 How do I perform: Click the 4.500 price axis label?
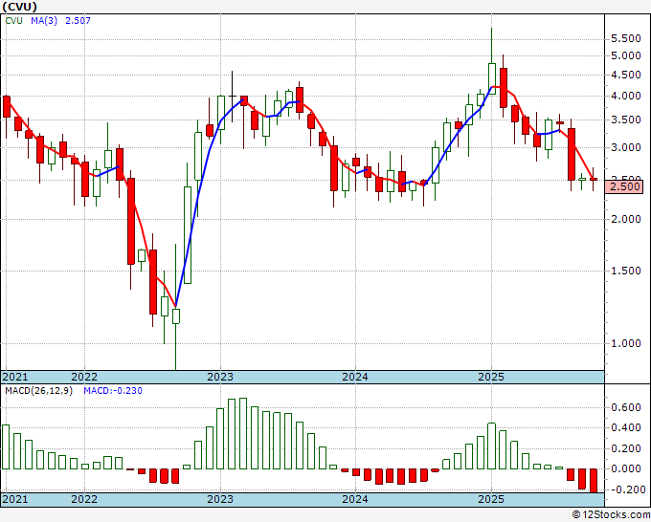tap(626, 76)
